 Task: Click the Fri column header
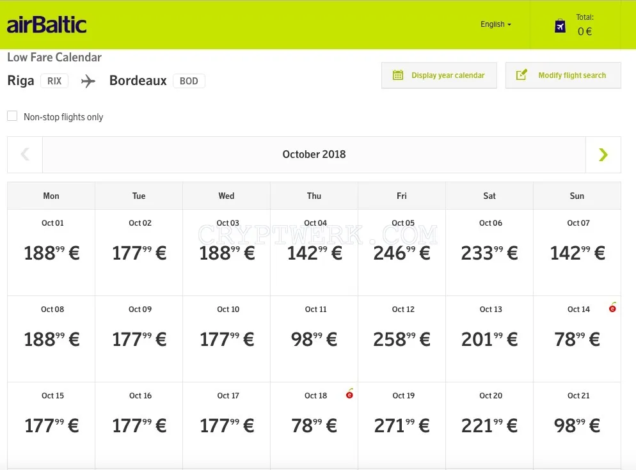click(x=402, y=196)
